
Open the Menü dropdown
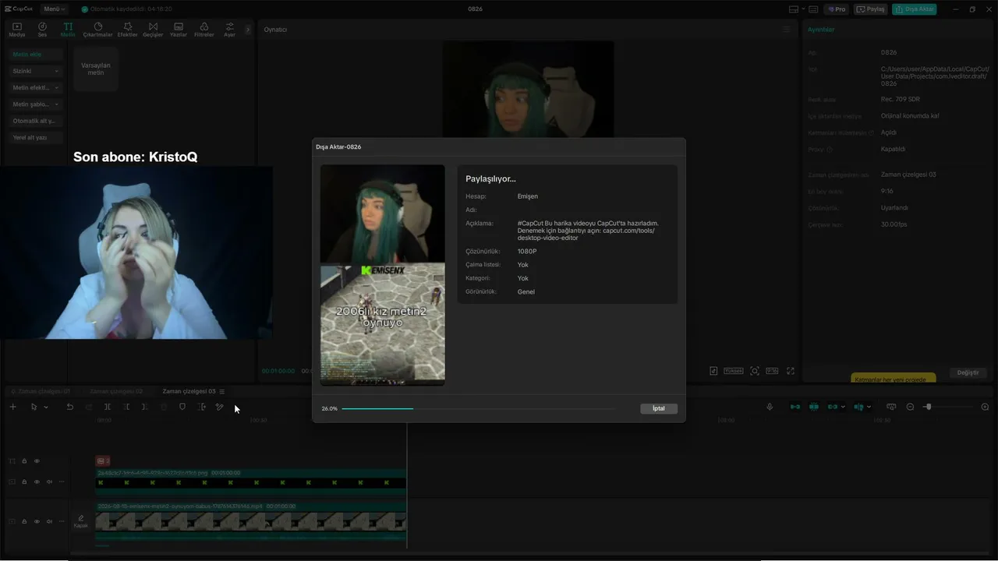[x=55, y=9]
